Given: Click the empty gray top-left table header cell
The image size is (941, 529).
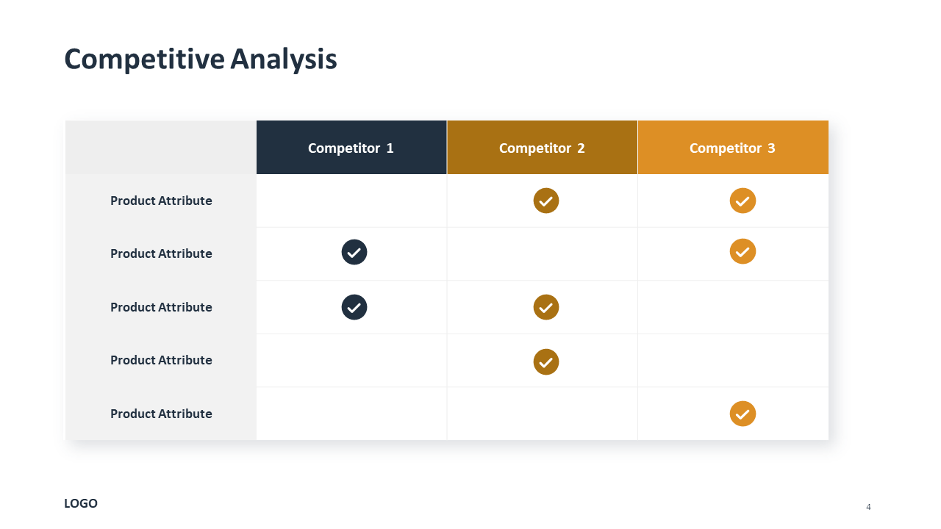Looking at the screenshot, I should pyautogui.click(x=161, y=148).
